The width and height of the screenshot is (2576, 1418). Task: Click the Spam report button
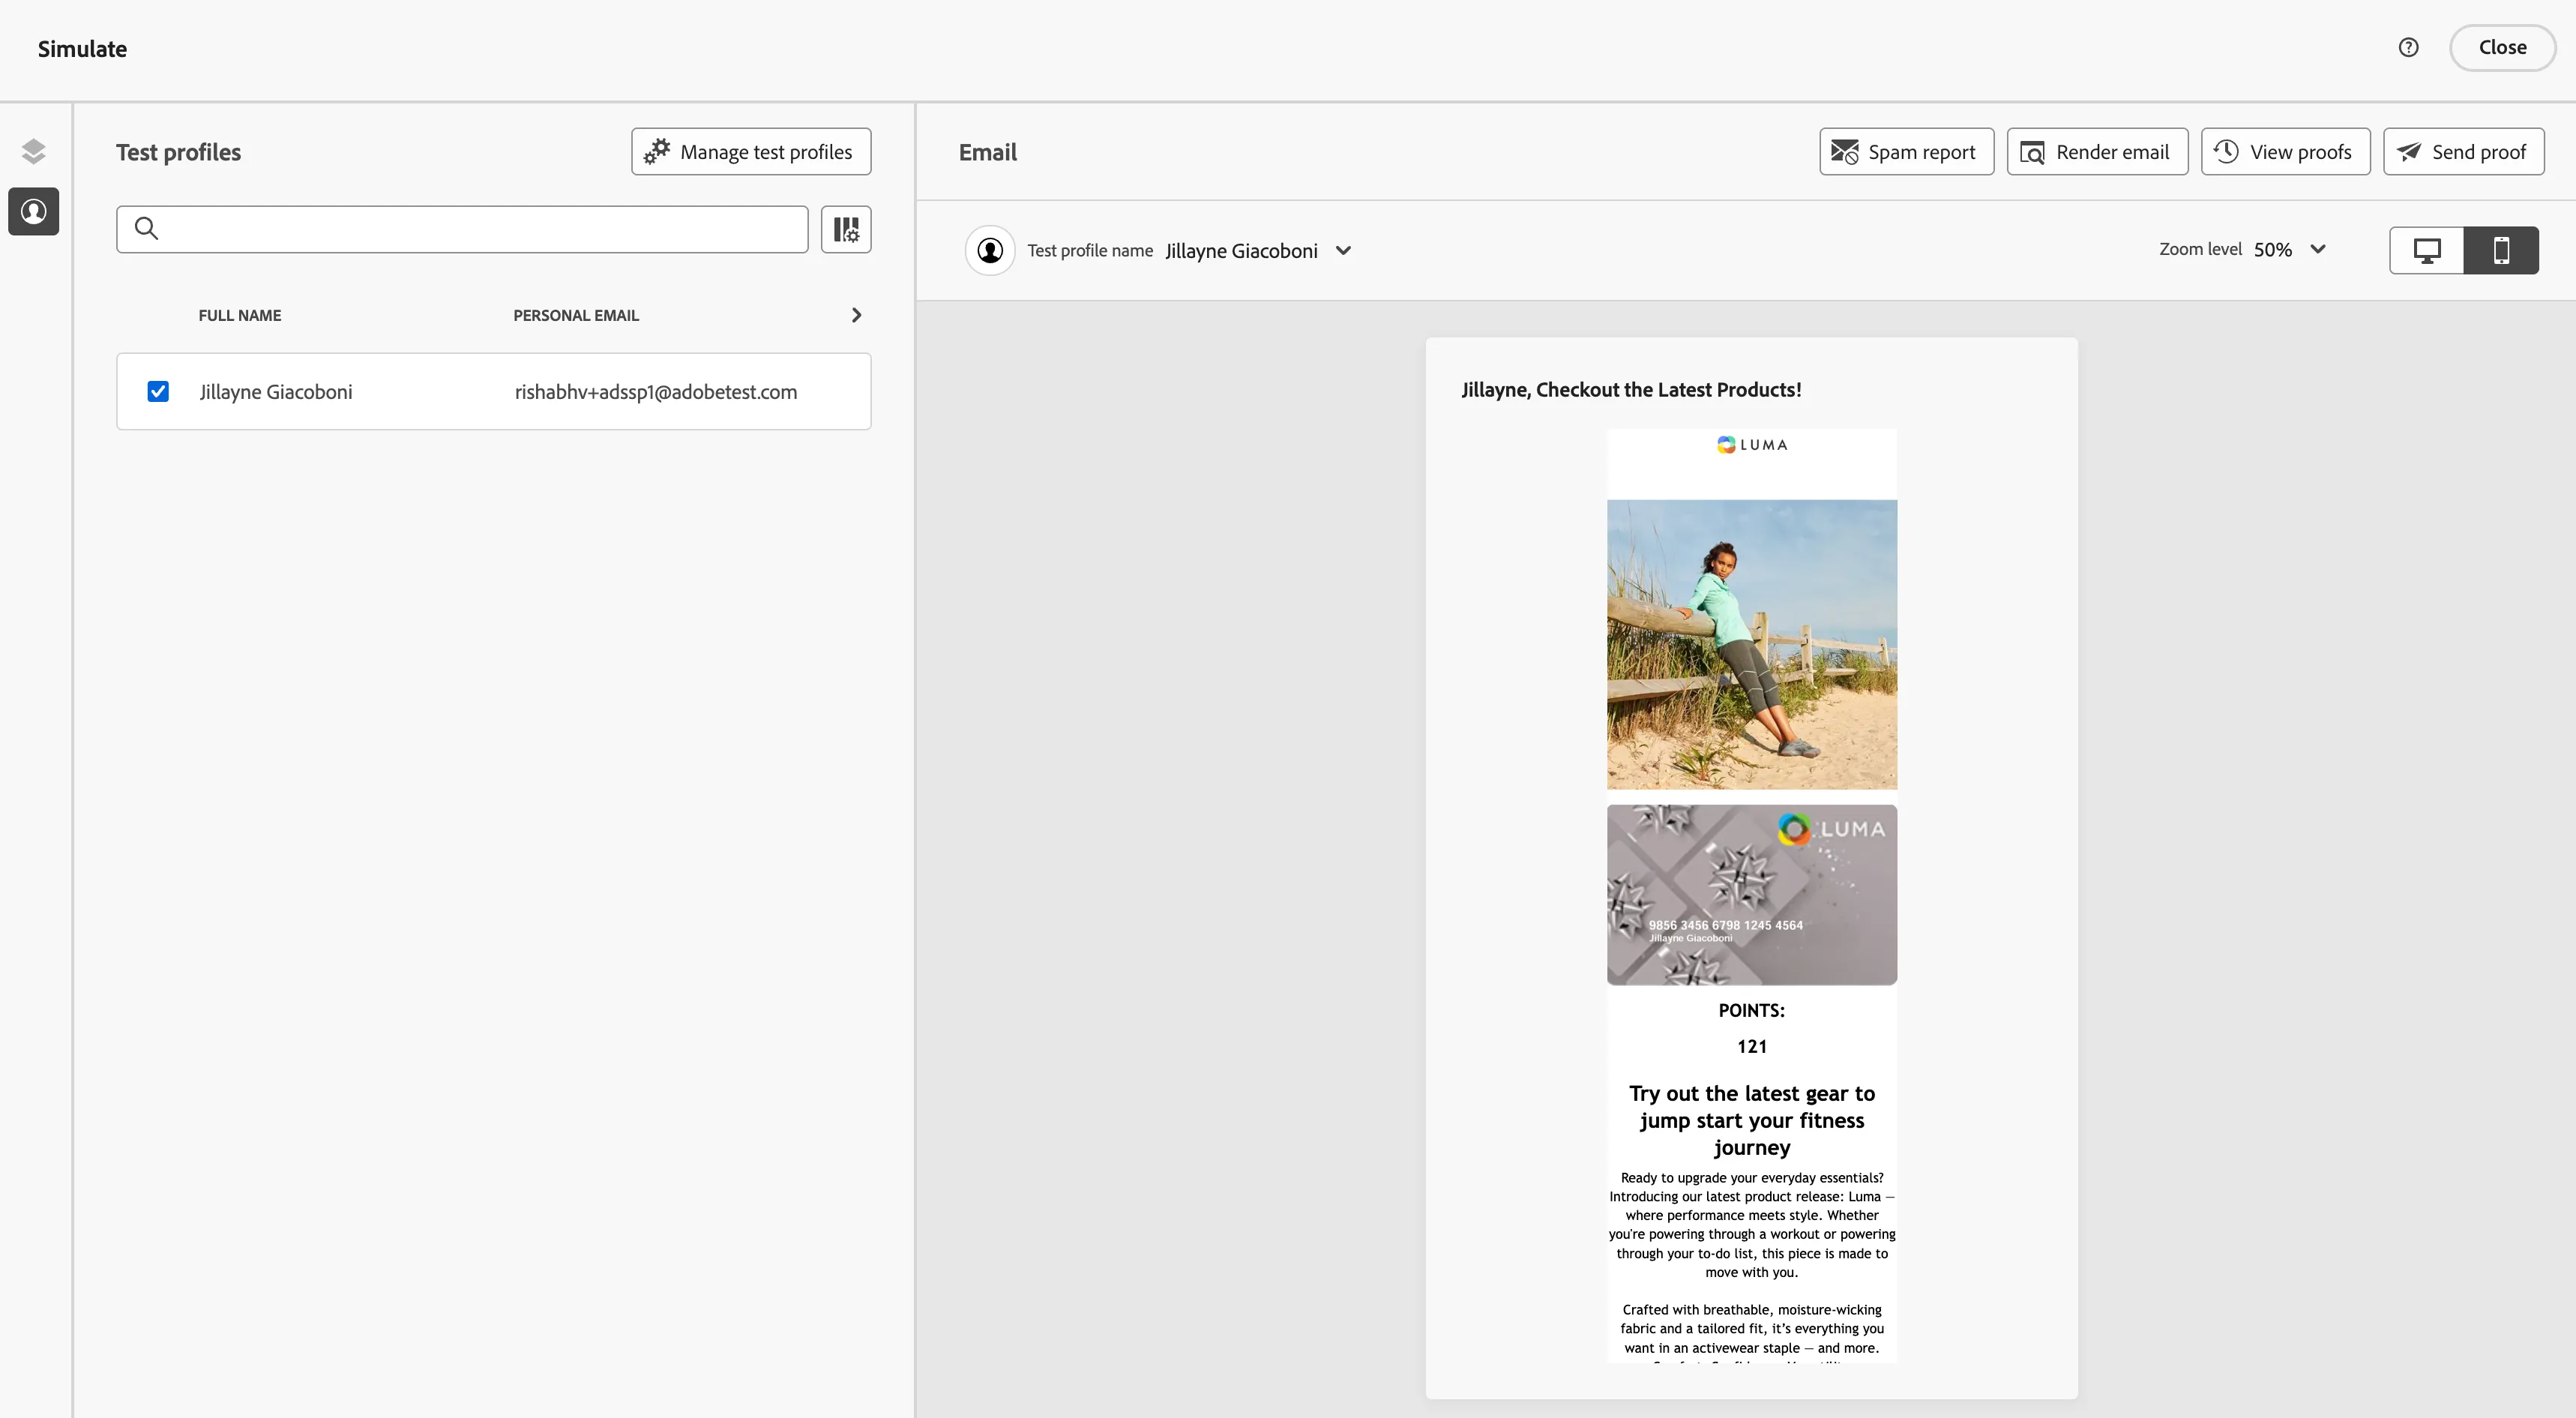pyautogui.click(x=1906, y=152)
